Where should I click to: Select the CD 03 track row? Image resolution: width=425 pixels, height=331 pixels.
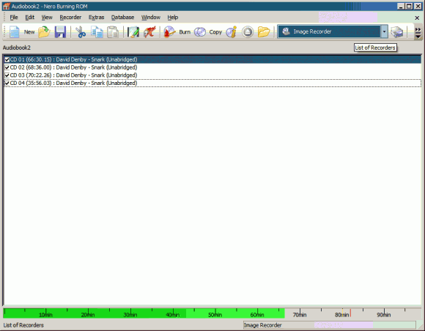[212, 75]
